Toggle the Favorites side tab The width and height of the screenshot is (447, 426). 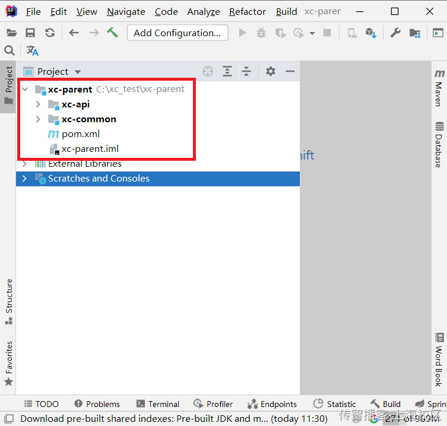[x=8, y=363]
